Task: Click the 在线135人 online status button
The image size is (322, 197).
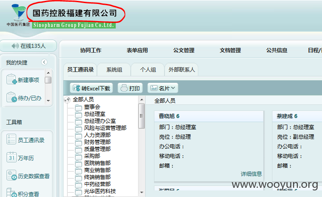Action: (x=29, y=46)
